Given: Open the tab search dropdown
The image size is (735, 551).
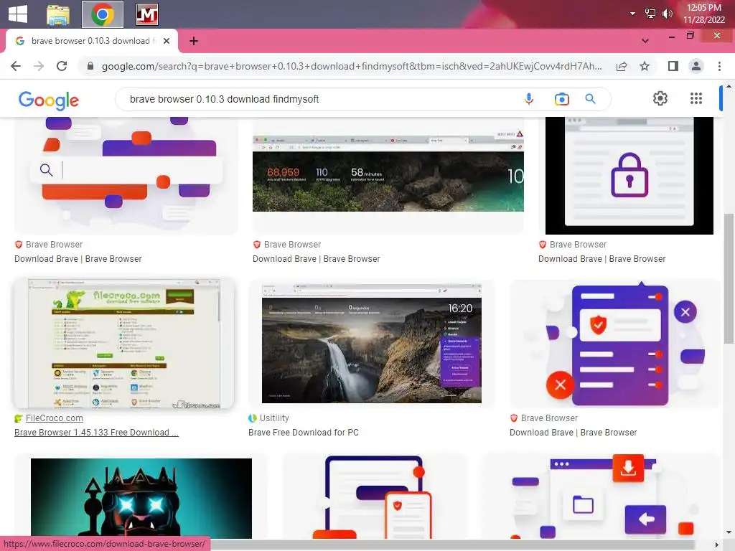Looking at the screenshot, I should (645, 41).
